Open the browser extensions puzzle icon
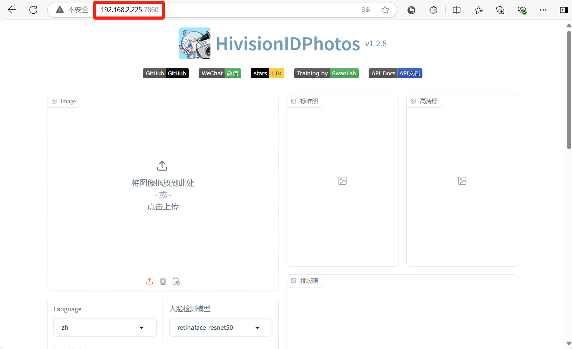The image size is (572, 349). [x=433, y=10]
